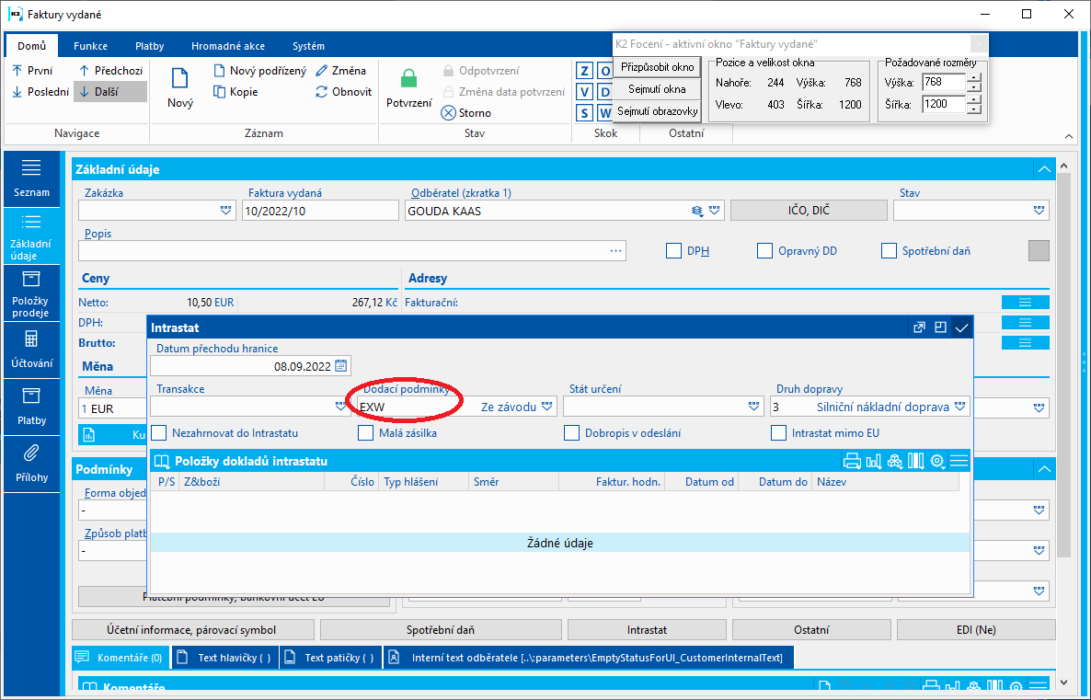Refresh with Obnovit
Screen dimensions: 1091x700
(x=344, y=91)
